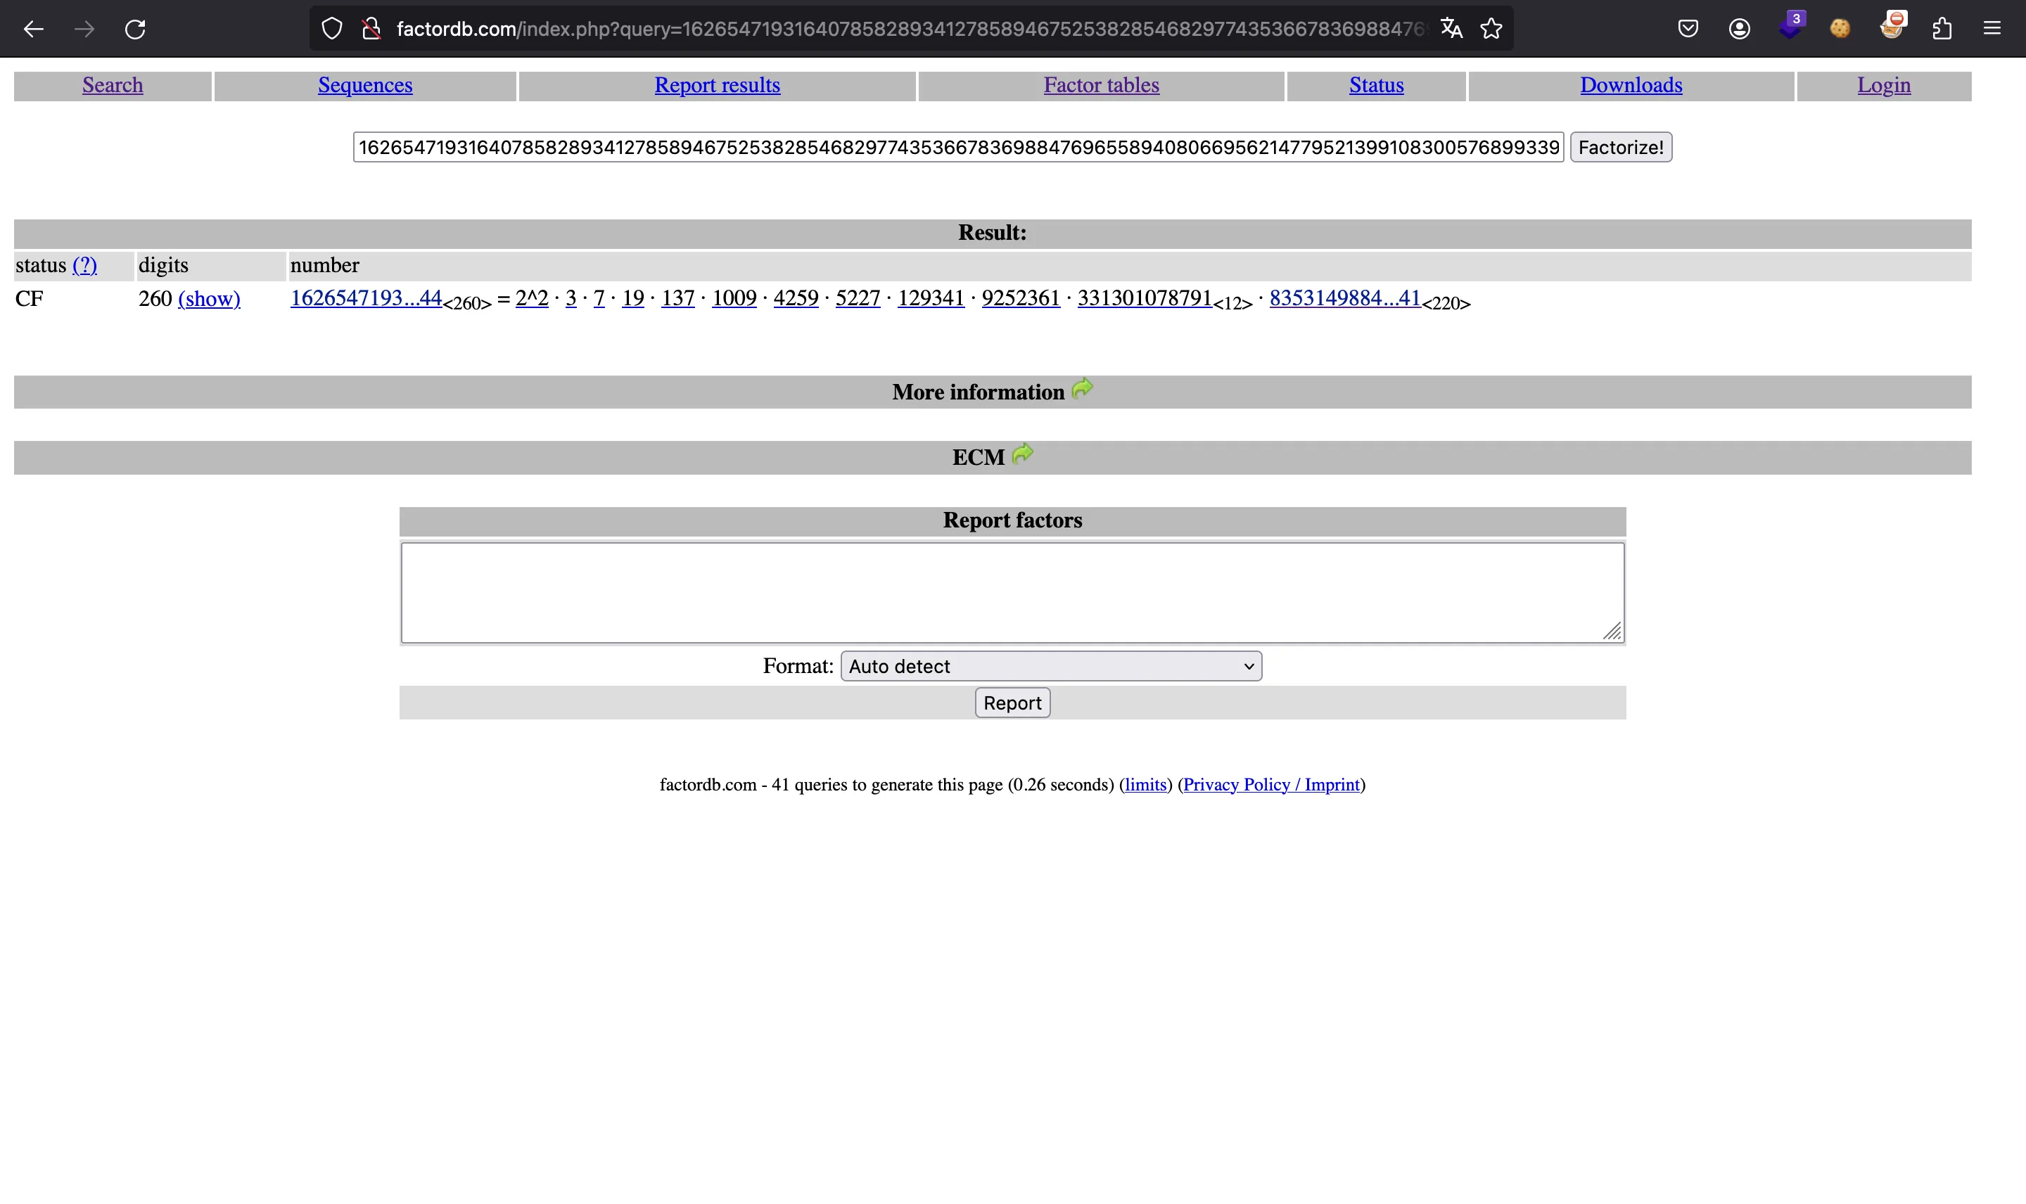2026x1204 pixels.
Task: Click the insecure connection padlock icon
Action: click(371, 30)
